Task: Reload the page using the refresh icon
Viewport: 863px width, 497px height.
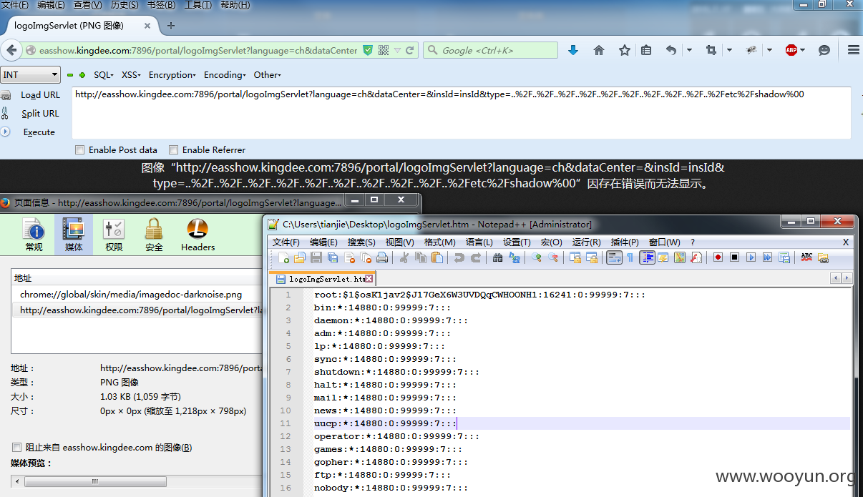Action: click(x=410, y=50)
